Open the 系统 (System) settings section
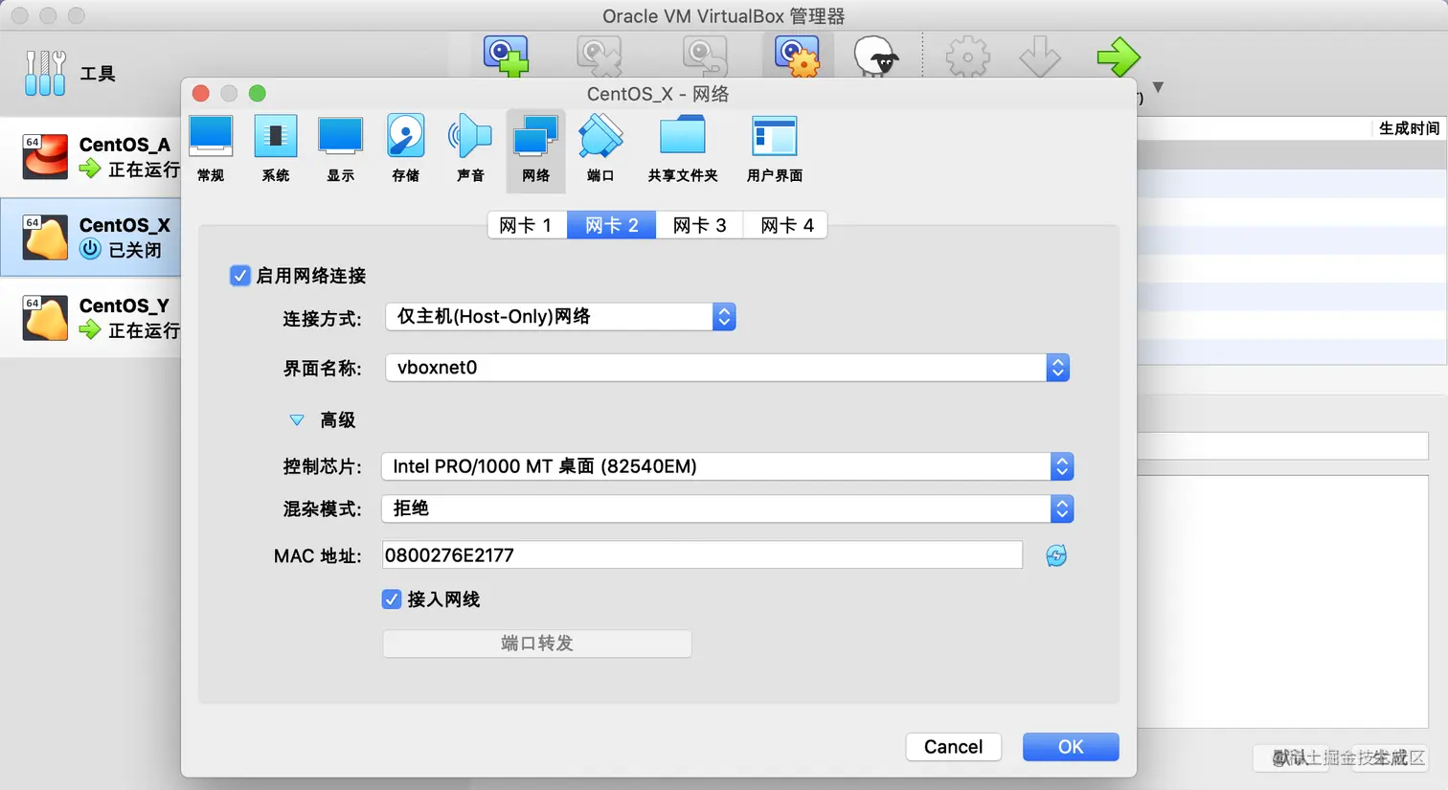This screenshot has height=790, width=1448. 276,148
